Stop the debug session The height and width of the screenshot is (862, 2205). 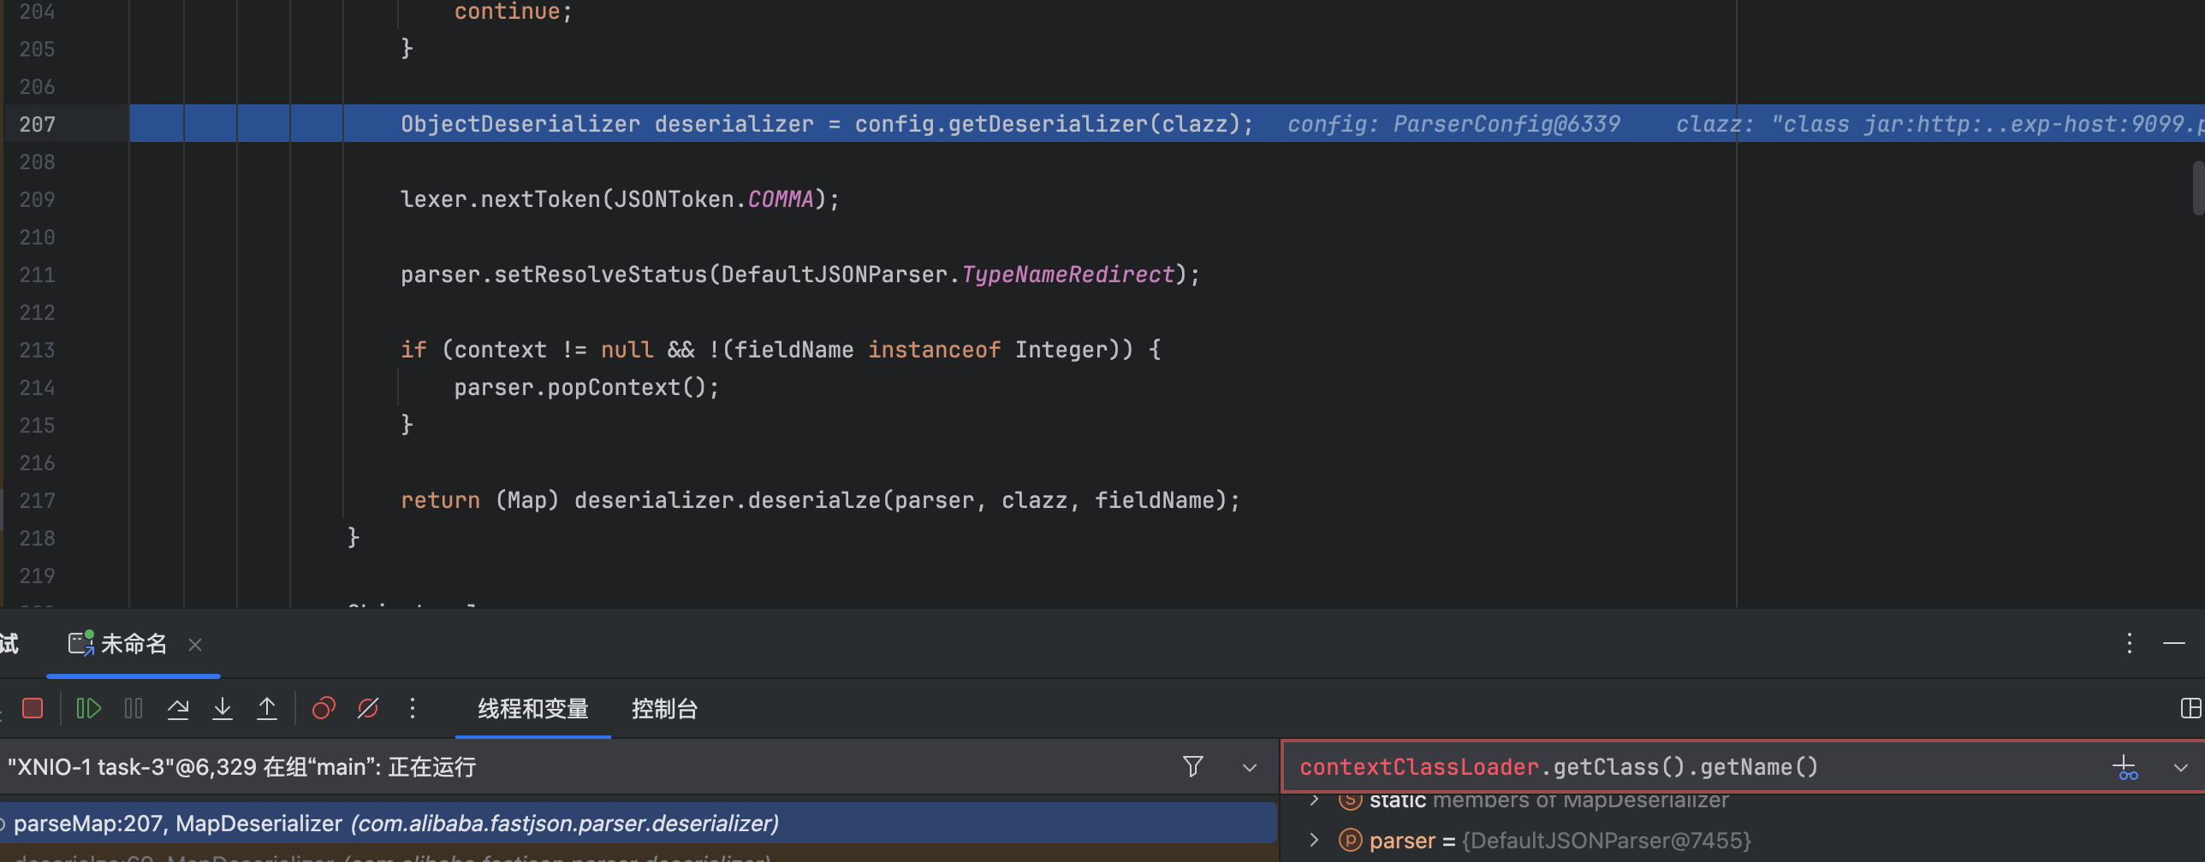point(33,708)
